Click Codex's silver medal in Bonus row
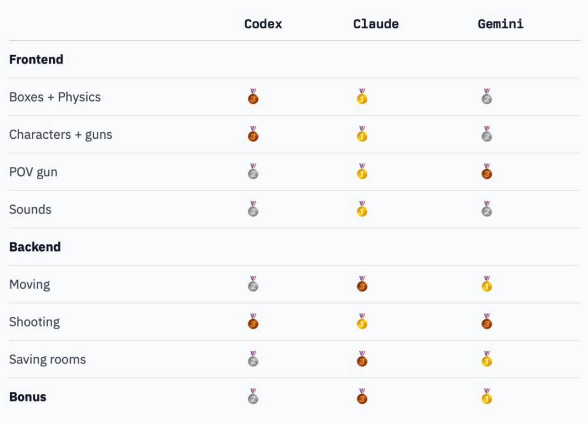The image size is (588, 423). click(x=253, y=397)
